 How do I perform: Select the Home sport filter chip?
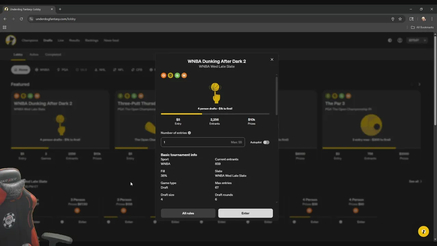pos(21,70)
